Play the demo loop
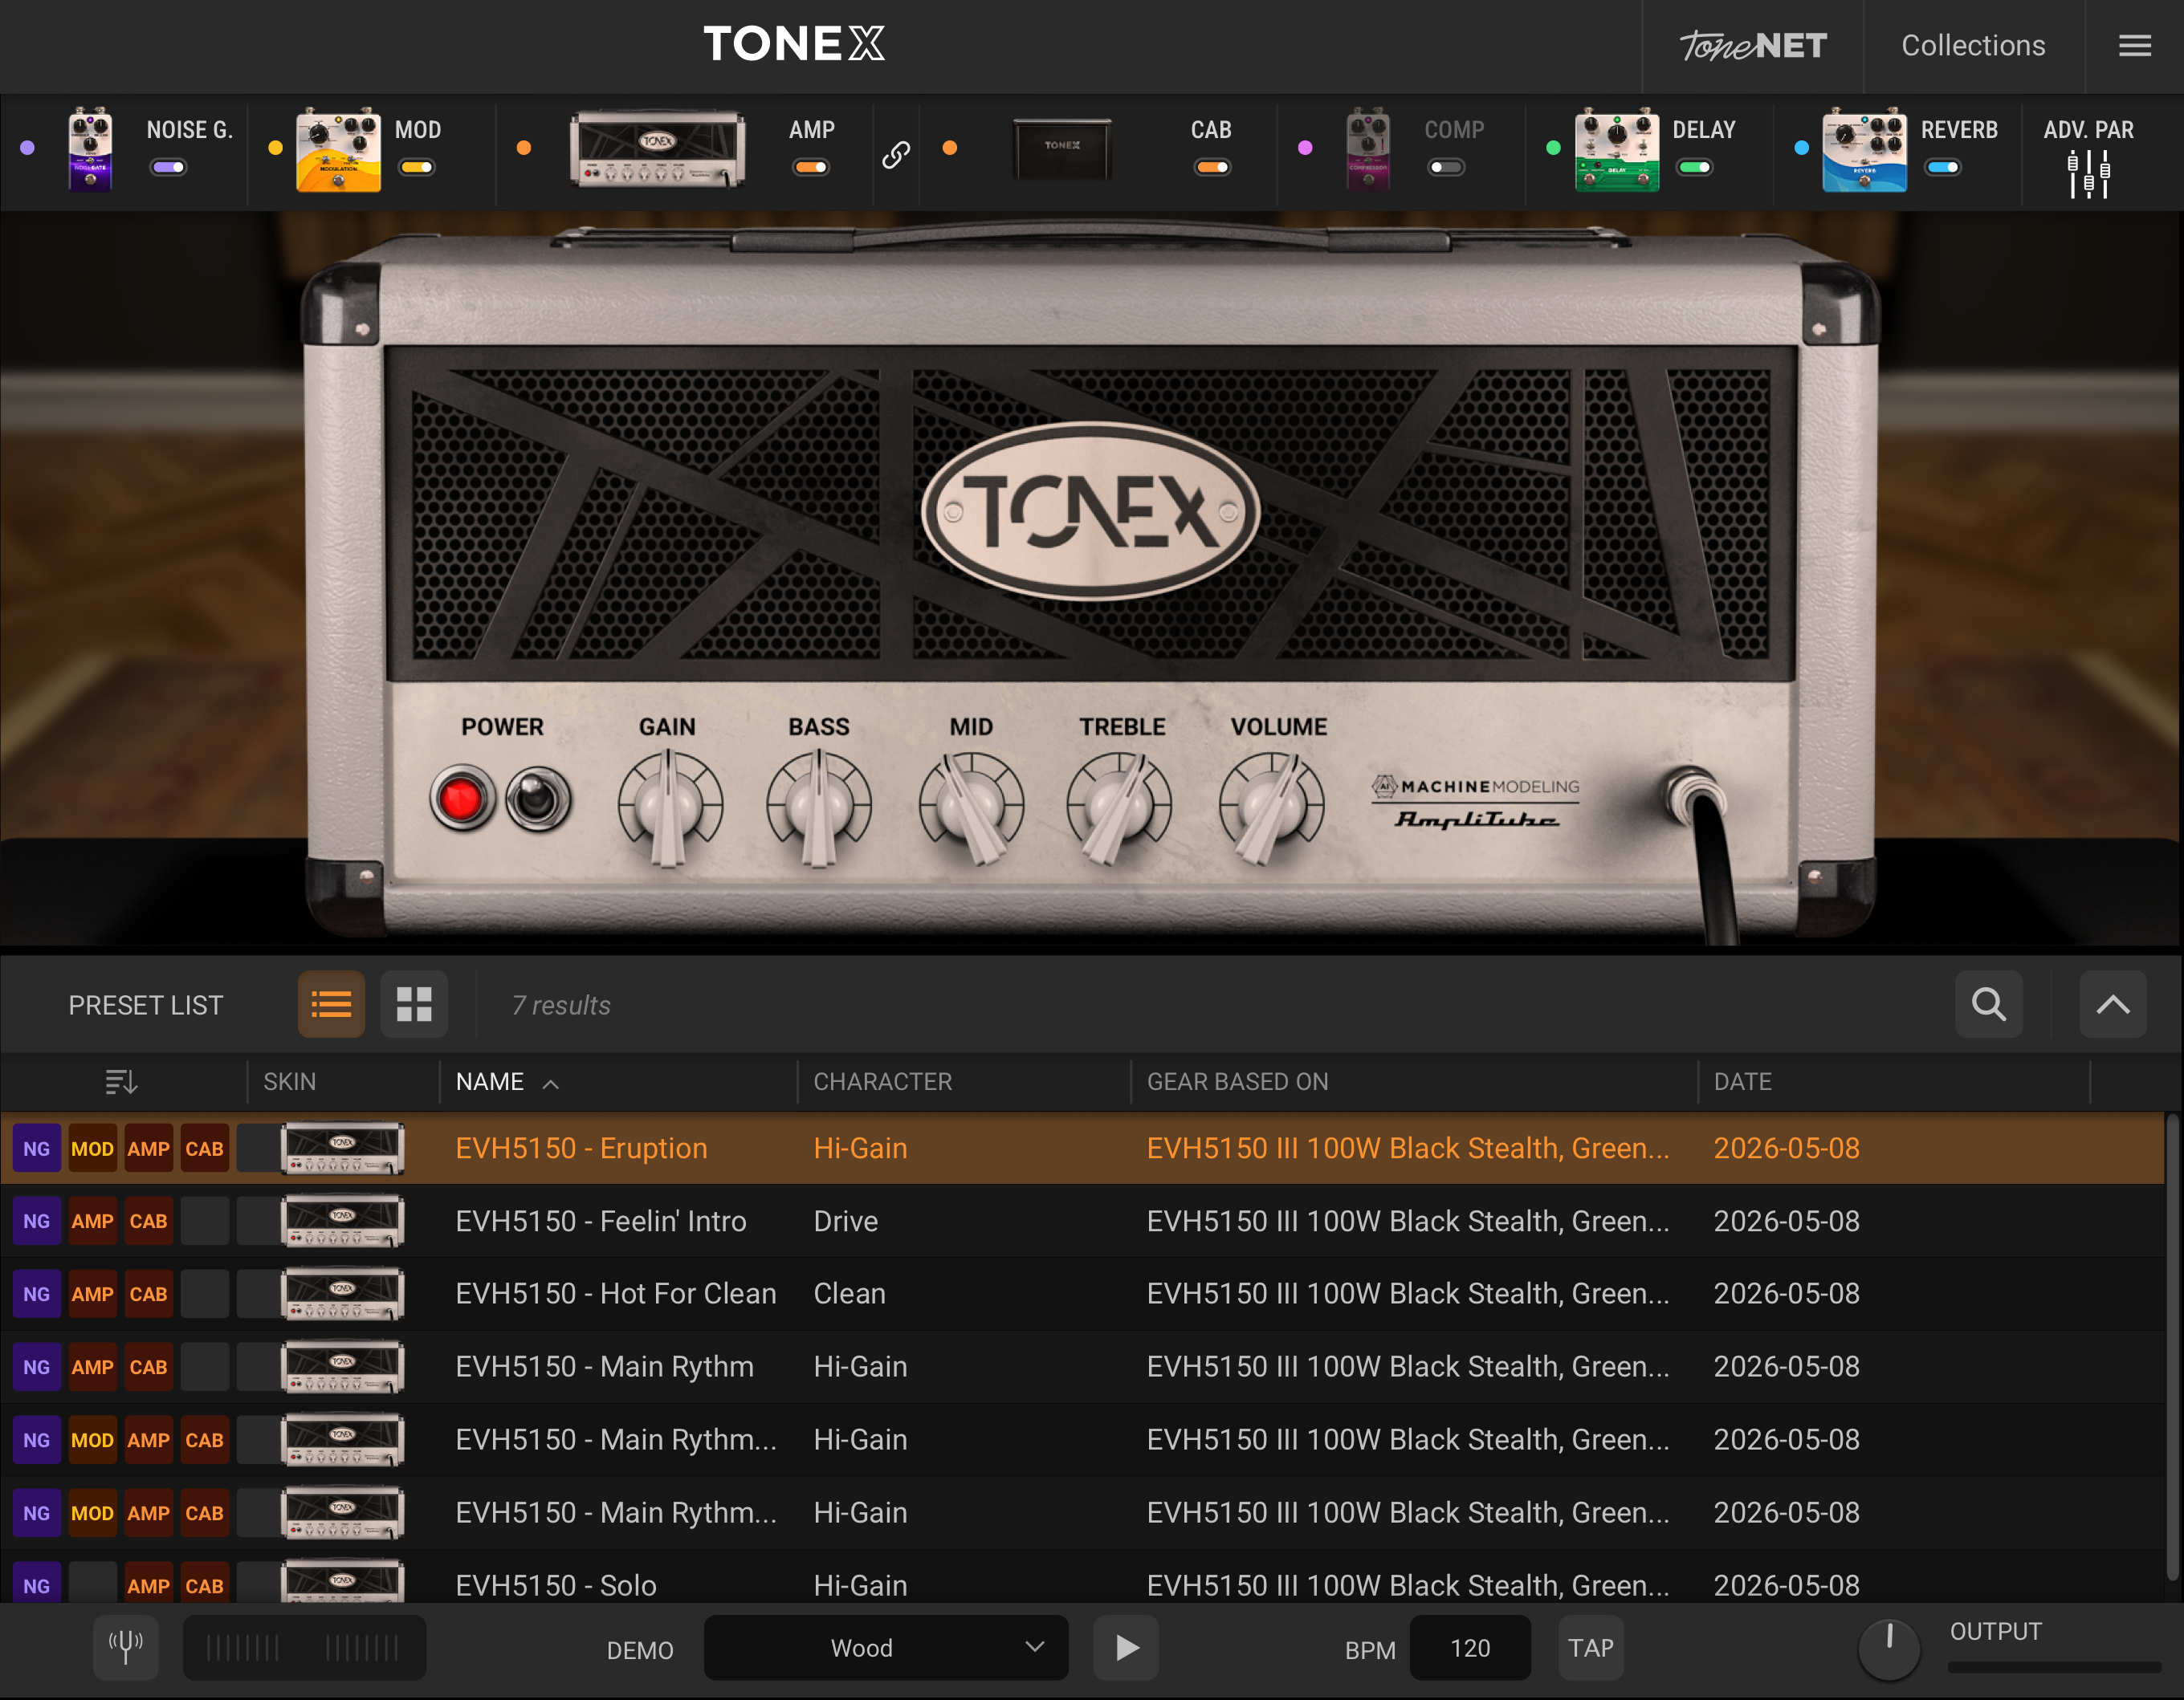 1126,1647
